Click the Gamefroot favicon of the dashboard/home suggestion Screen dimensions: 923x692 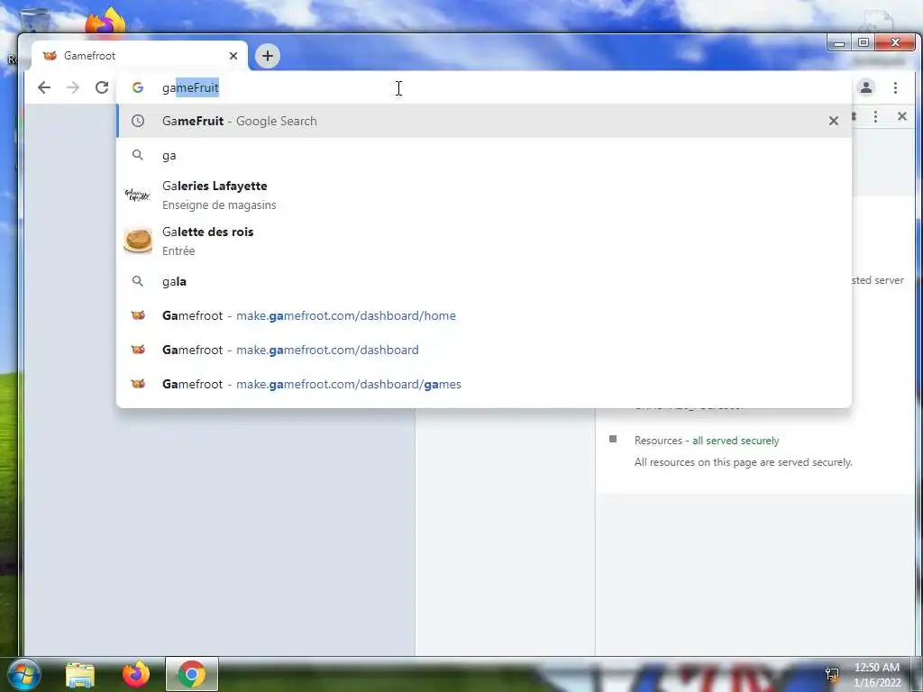138,315
